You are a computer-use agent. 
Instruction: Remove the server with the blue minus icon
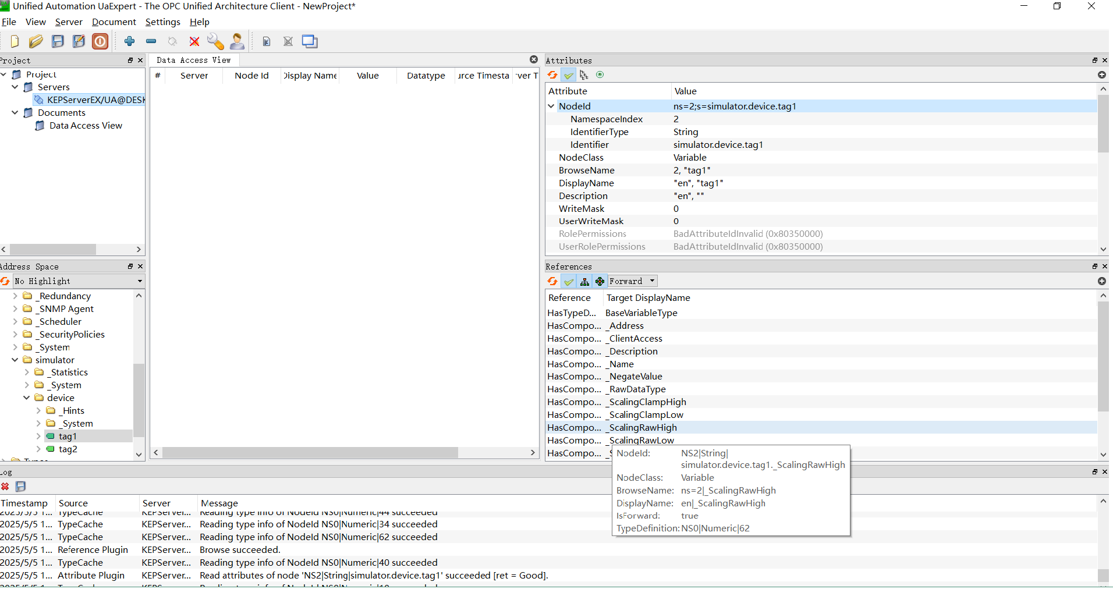[151, 41]
